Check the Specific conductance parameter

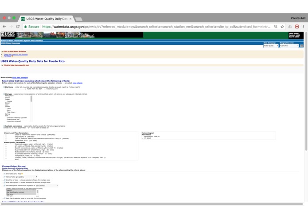[6, 148]
